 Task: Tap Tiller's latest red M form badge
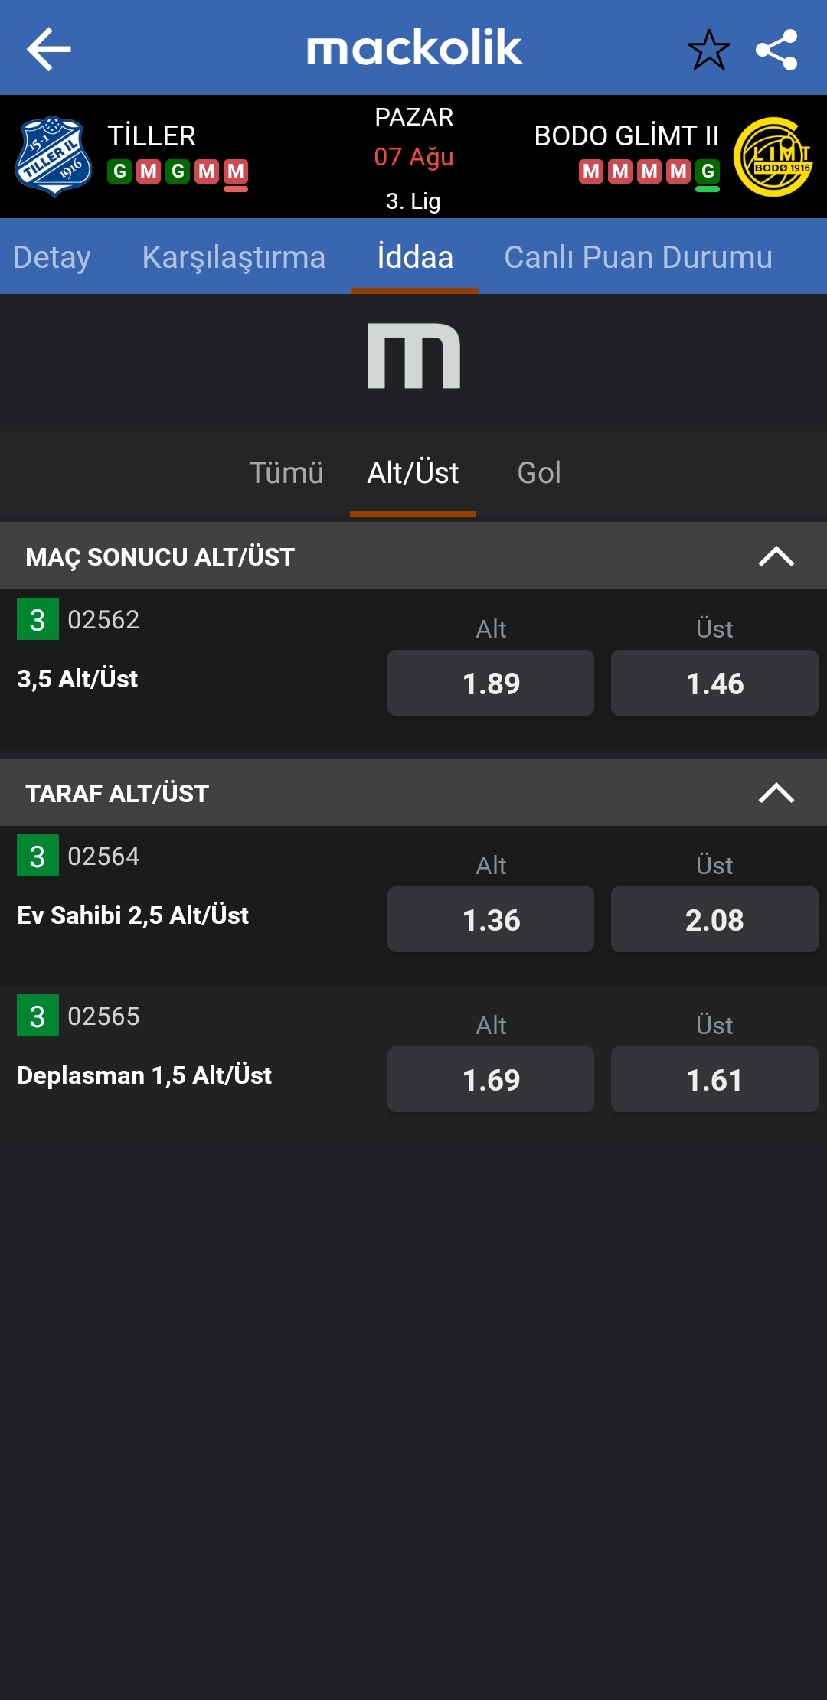click(x=236, y=171)
